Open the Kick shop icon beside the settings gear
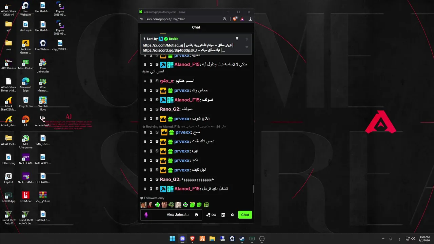The width and height of the screenshot is (434, 244). (223, 215)
